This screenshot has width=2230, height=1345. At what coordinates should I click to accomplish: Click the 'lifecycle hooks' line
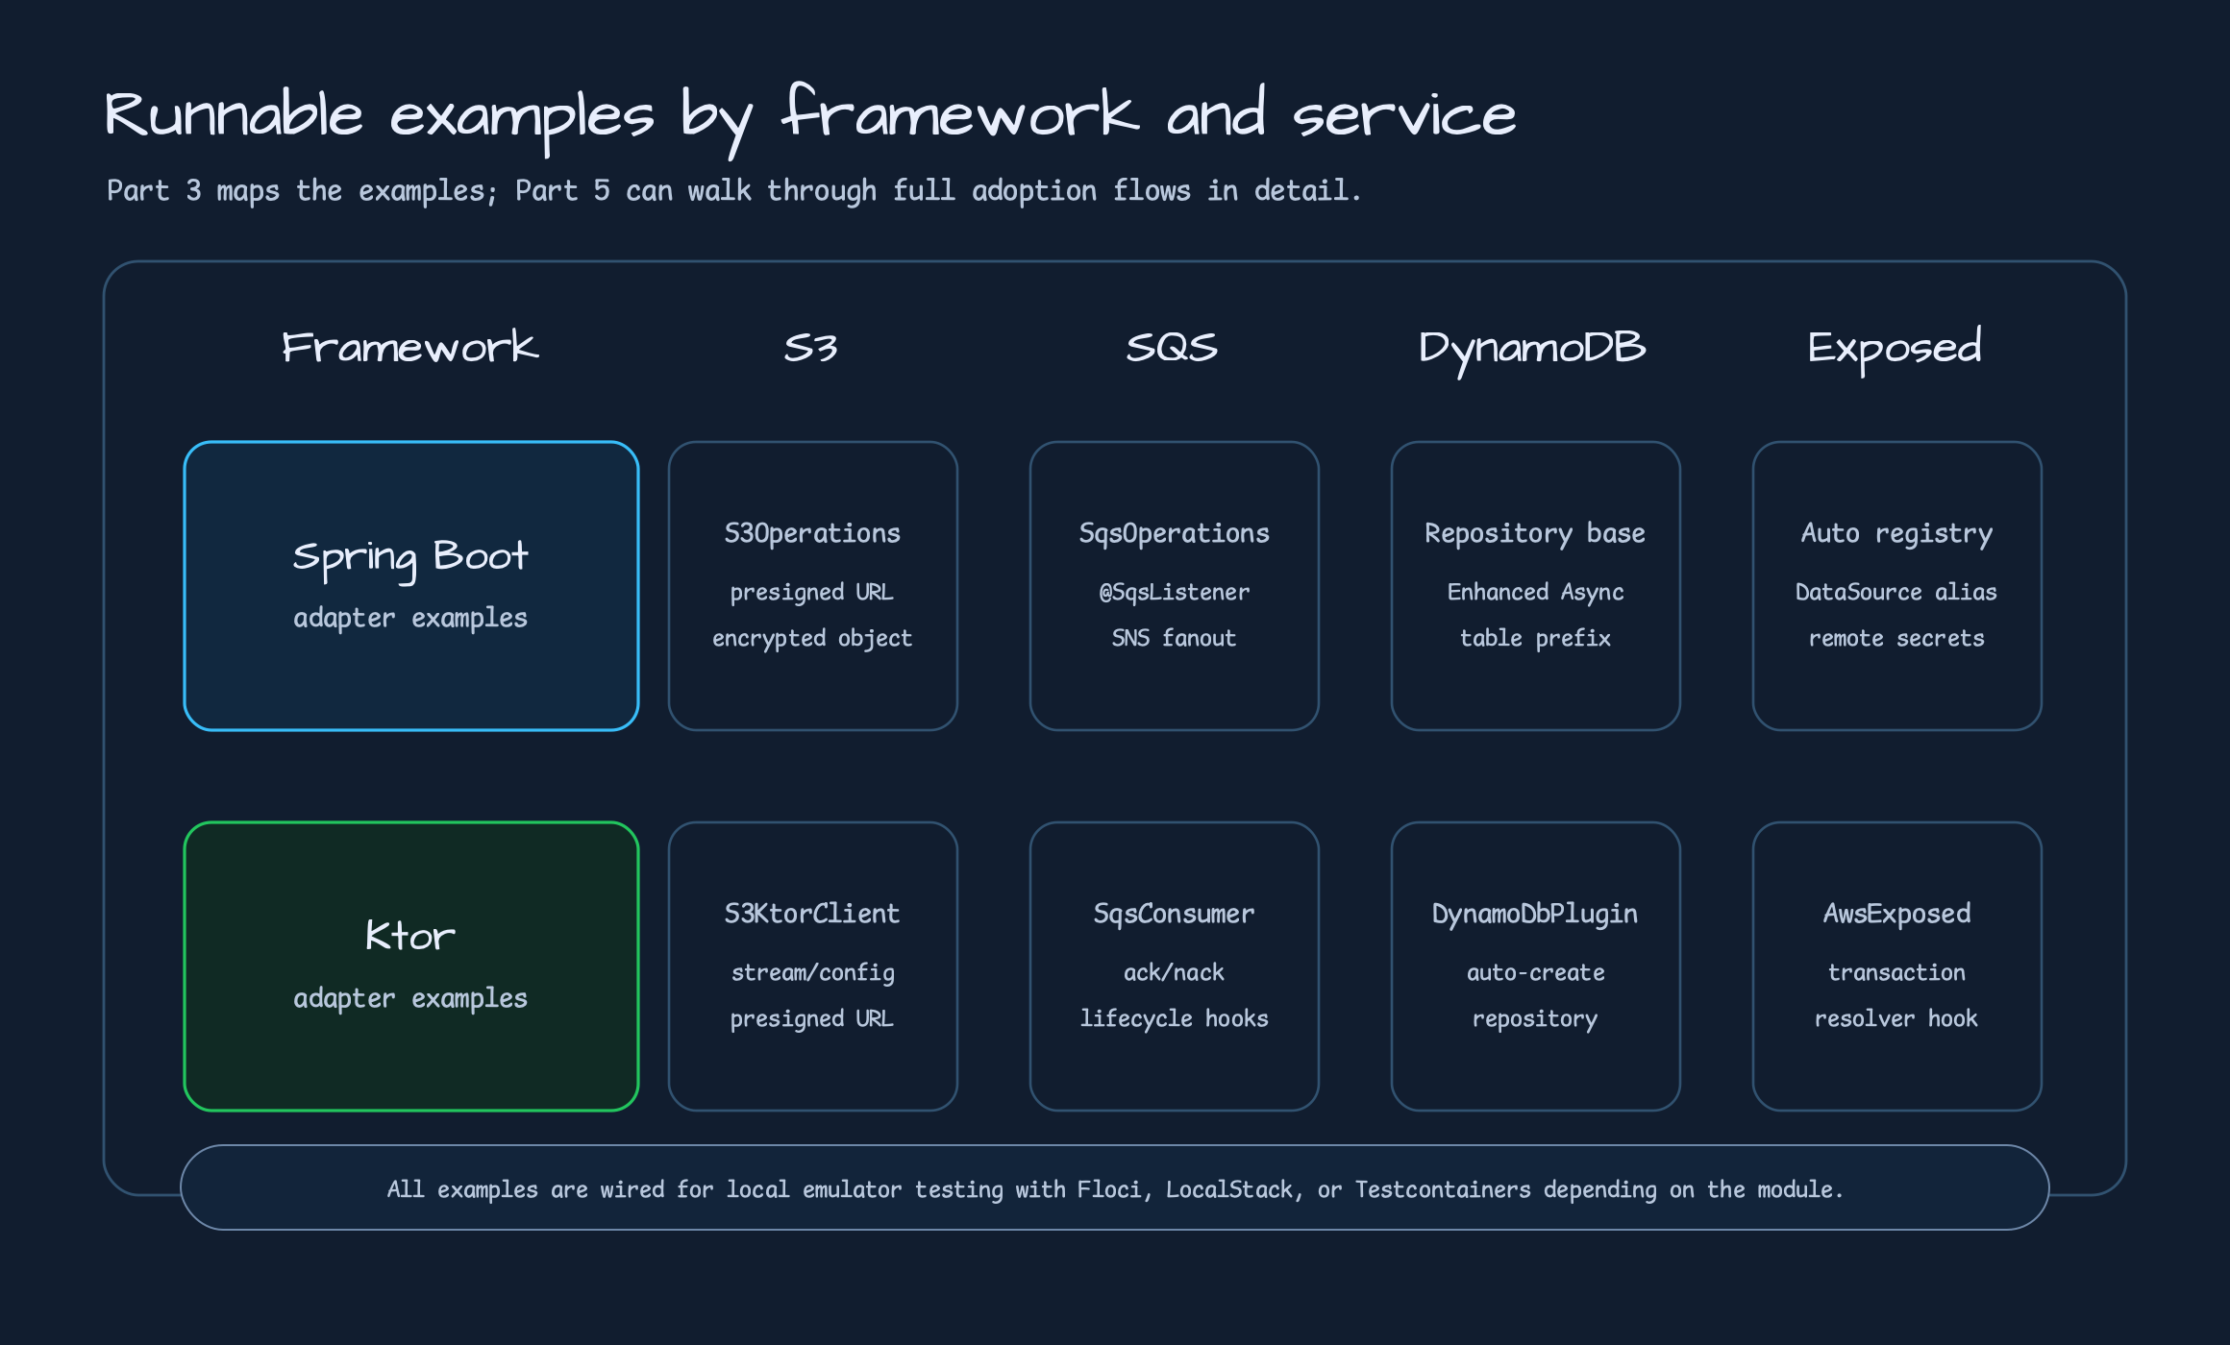[x=1174, y=1018]
